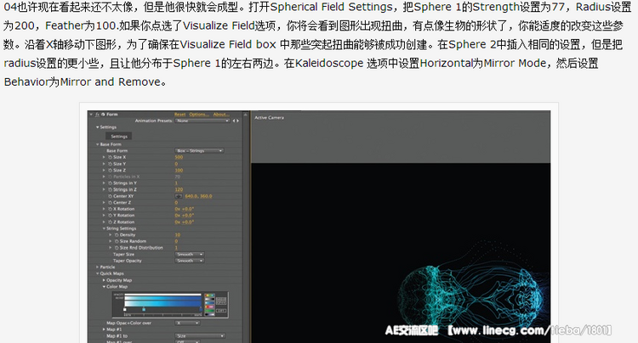Click the Density value 10

pyautogui.click(x=178, y=234)
